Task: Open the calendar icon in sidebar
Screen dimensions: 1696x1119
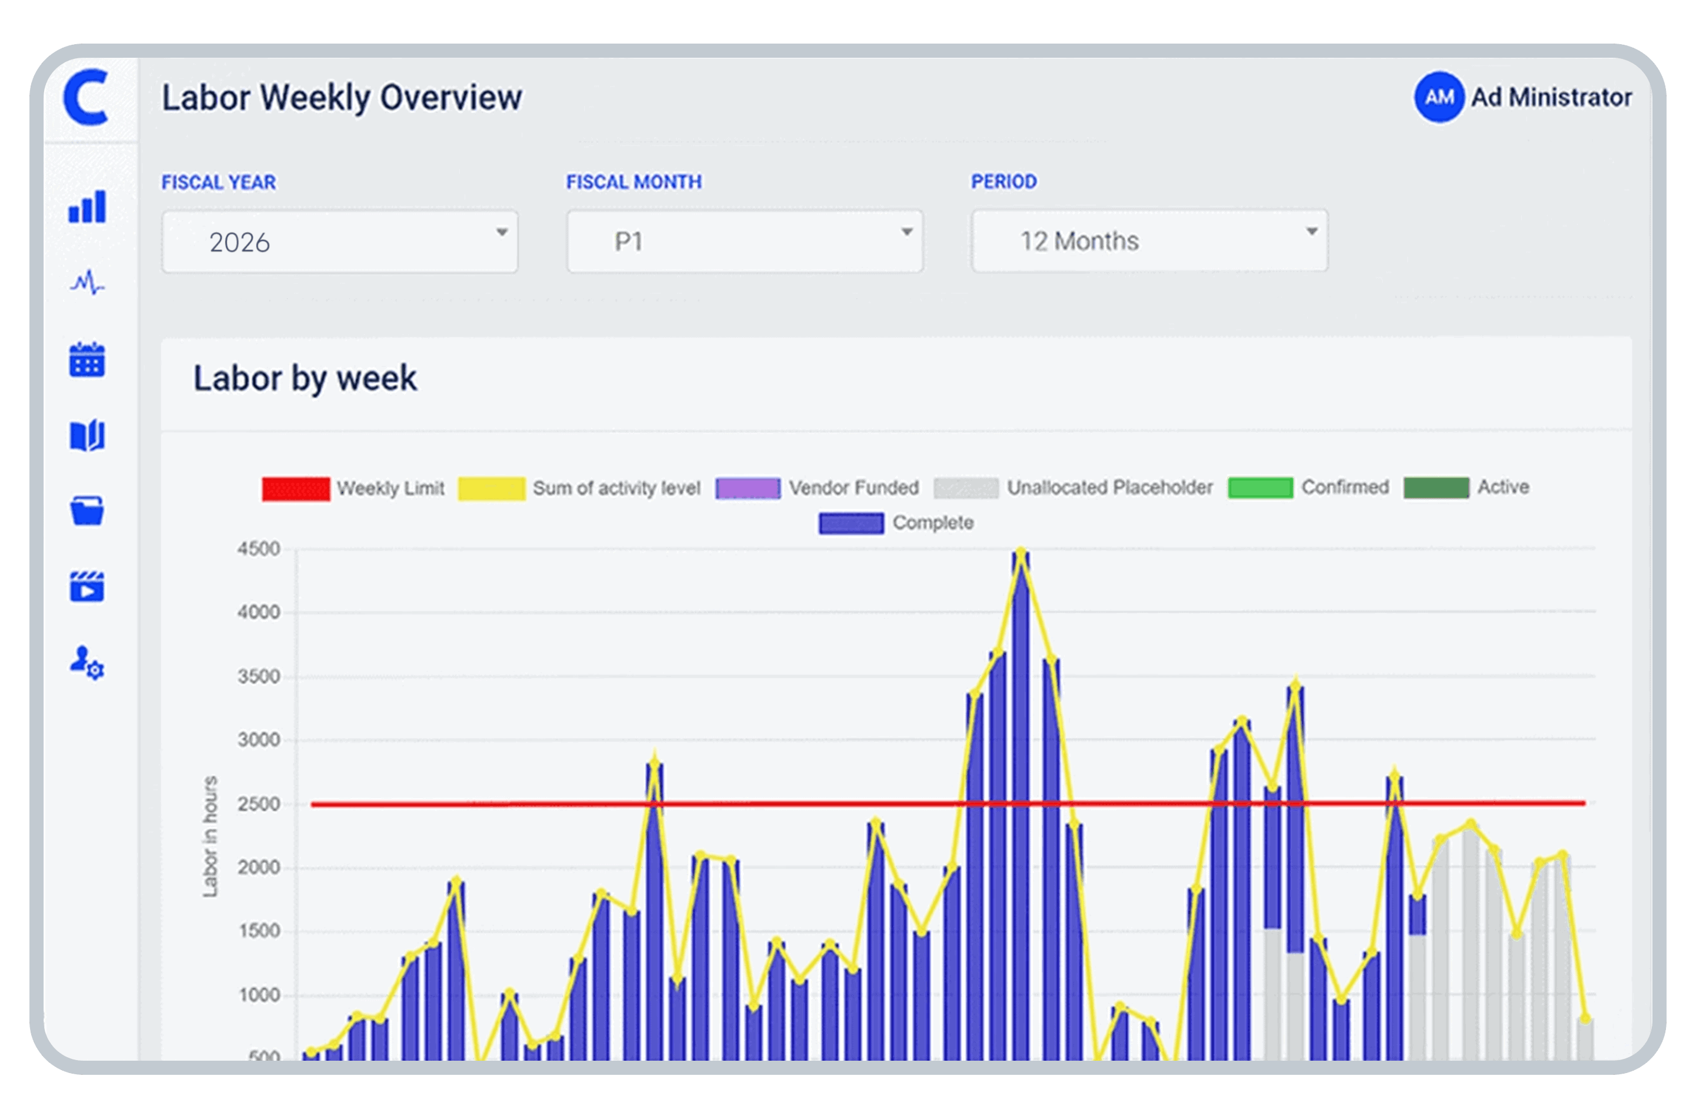Action: pos(87,359)
